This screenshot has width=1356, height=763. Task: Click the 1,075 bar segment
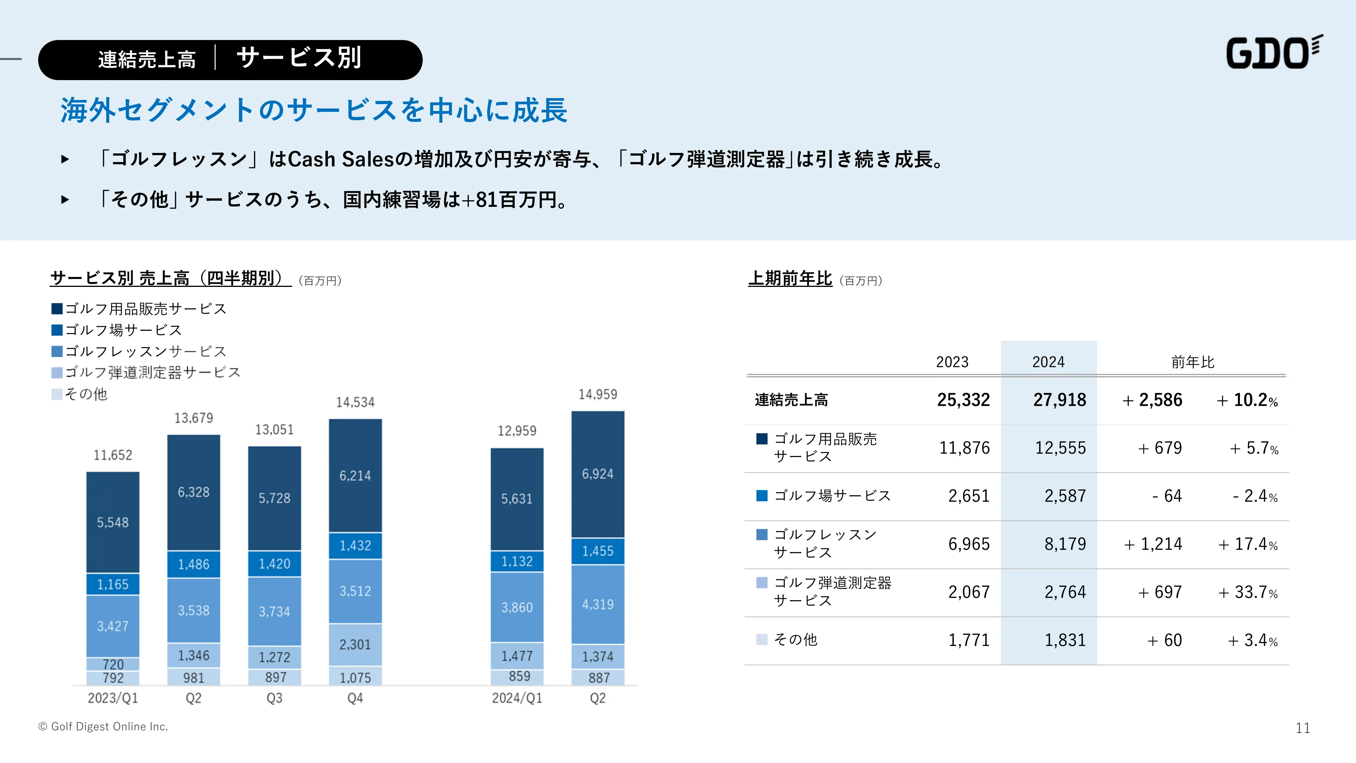[x=355, y=676]
